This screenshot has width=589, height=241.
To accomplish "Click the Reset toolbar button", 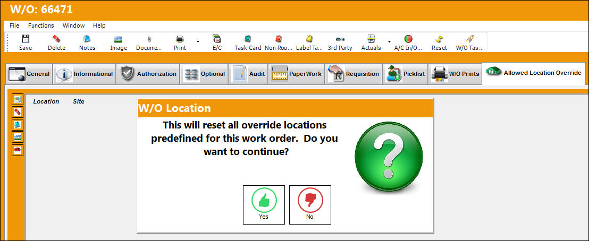I will 439,43.
